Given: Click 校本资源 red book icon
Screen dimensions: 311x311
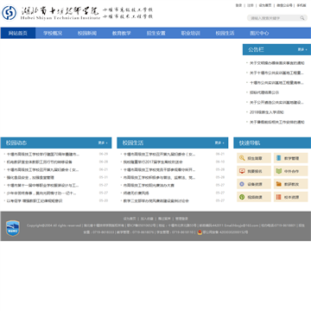Looking at the screenshot, I should (x=278, y=197).
